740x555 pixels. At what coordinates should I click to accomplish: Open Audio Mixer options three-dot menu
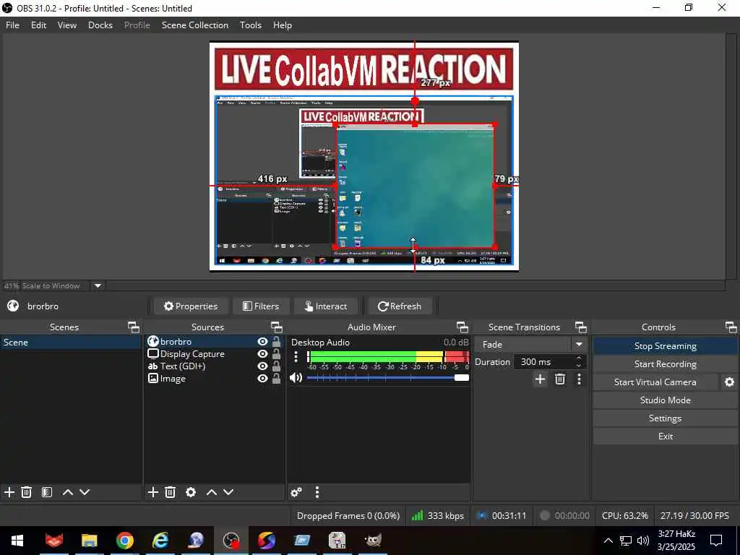(317, 492)
